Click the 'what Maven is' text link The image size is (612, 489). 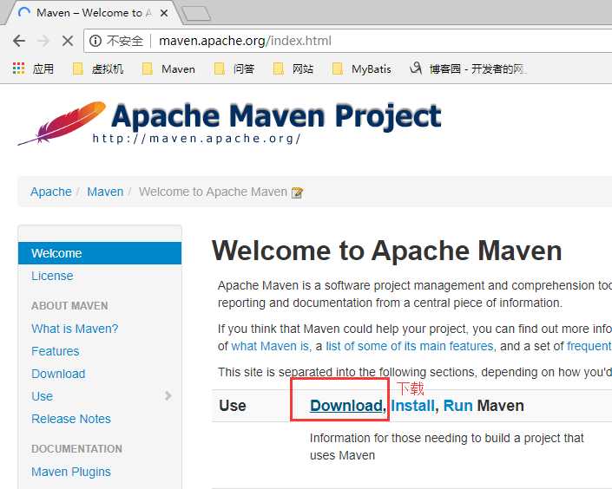click(x=271, y=346)
